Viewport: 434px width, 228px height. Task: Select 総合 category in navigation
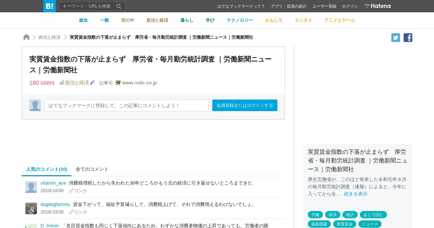(84, 20)
